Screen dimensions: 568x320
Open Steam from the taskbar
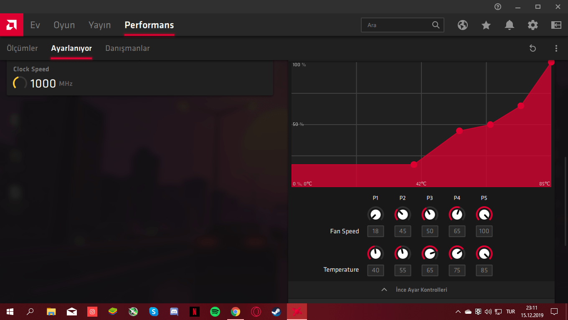pyautogui.click(x=276, y=311)
